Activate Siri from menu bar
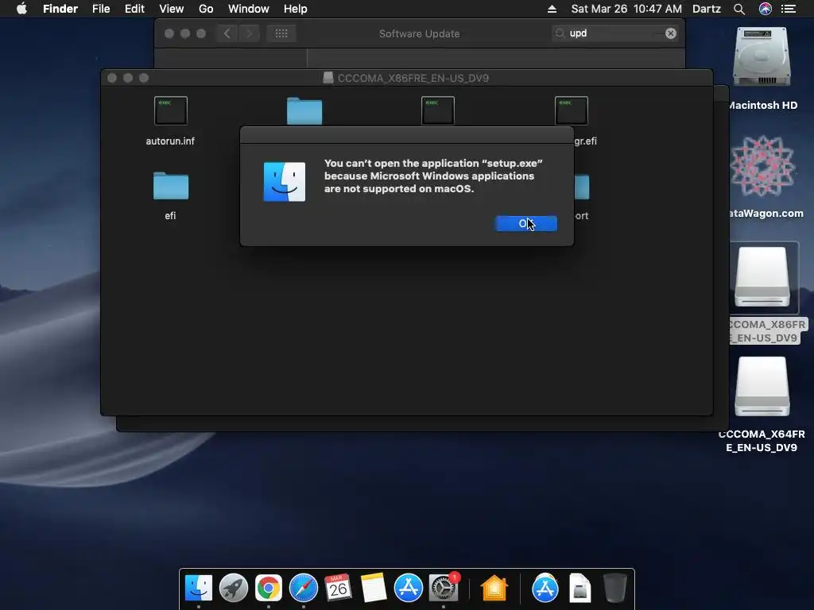Screen dimensions: 814x610 766,9
